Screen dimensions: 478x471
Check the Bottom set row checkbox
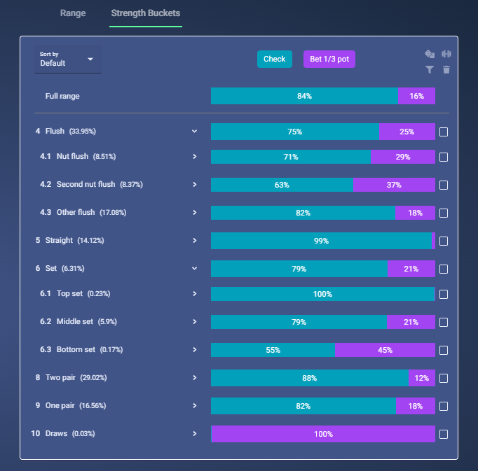click(x=444, y=350)
